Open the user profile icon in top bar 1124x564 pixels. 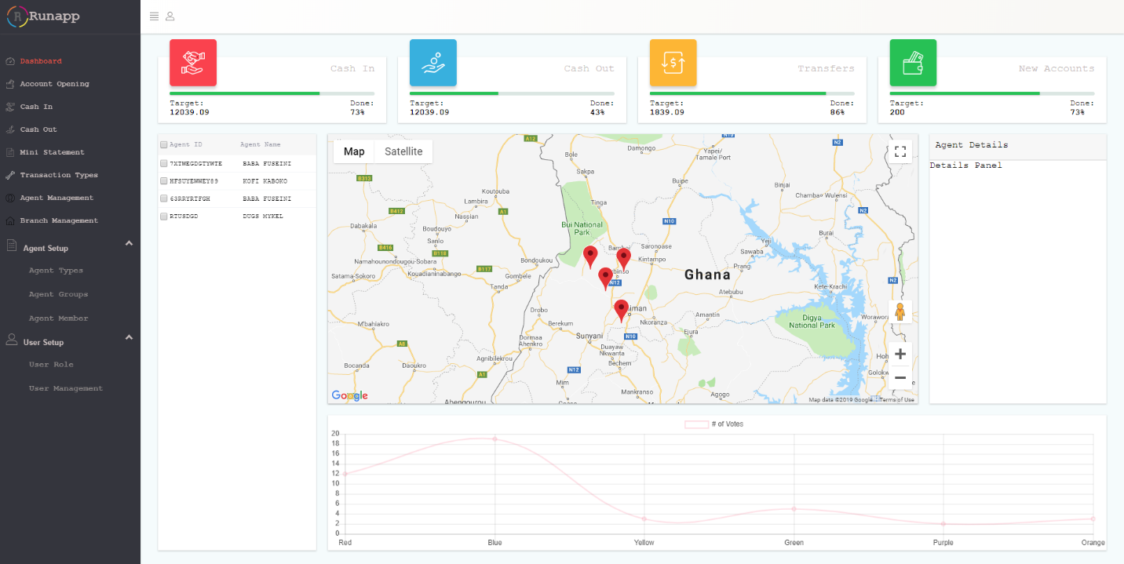[x=170, y=16]
